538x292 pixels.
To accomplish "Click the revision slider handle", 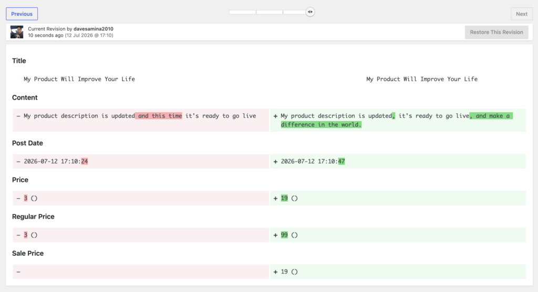I will pos(310,12).
